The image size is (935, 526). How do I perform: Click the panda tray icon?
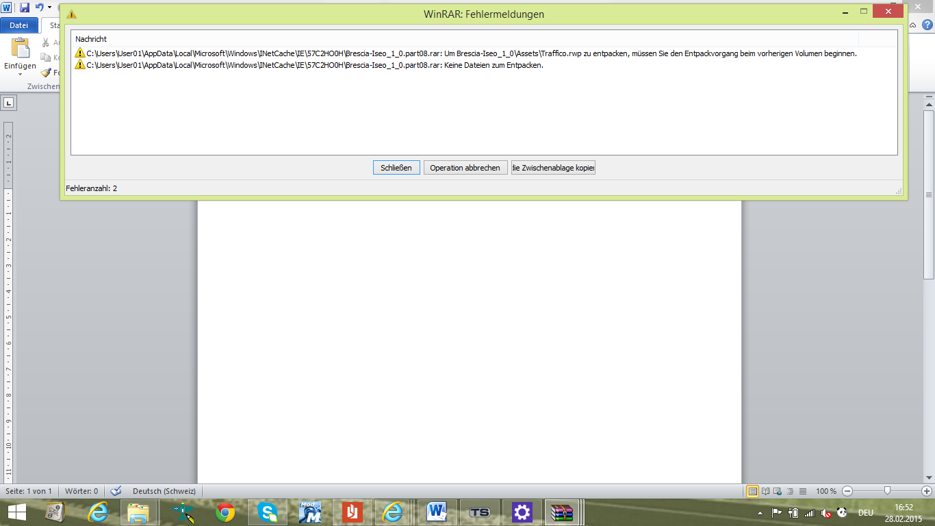(x=842, y=512)
